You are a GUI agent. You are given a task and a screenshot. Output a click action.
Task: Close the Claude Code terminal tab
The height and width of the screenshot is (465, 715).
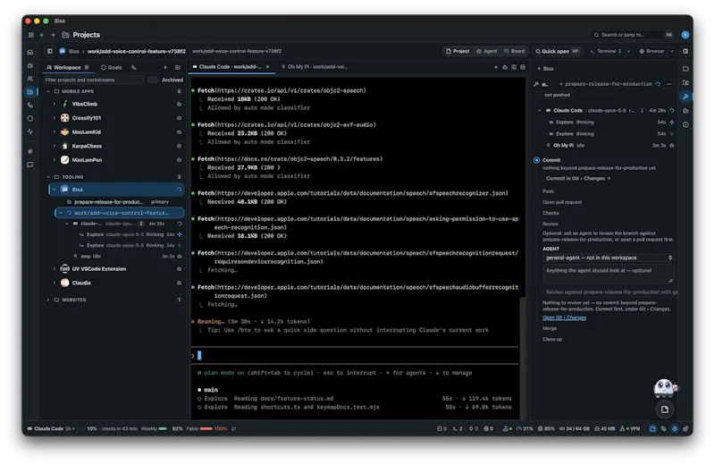[267, 67]
